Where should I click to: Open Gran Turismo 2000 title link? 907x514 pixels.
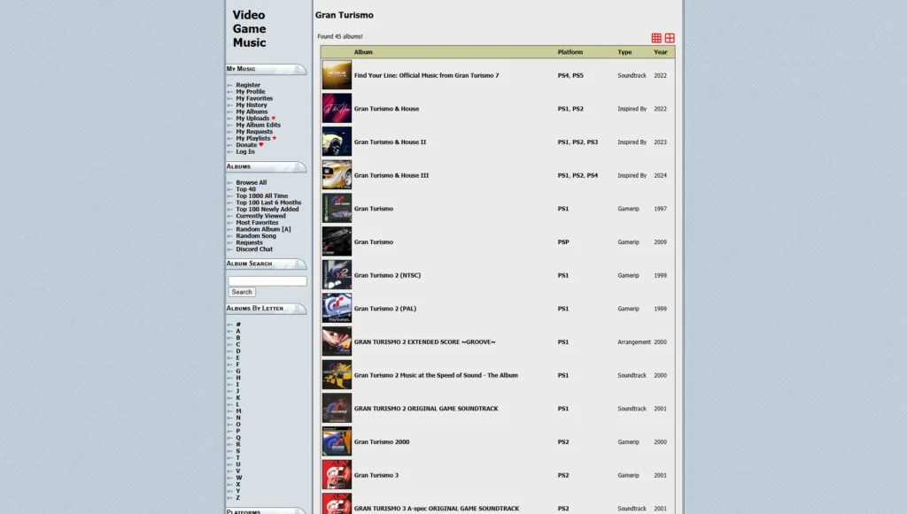click(381, 441)
